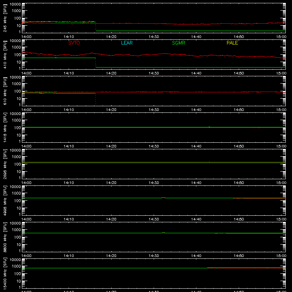Click the small green spike in 1415 MHz trace
This screenshot has height=292, width=292.
pyautogui.click(x=209, y=127)
